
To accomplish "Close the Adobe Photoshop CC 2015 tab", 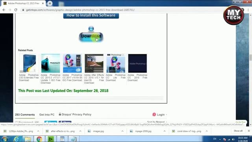I will 43,3.
